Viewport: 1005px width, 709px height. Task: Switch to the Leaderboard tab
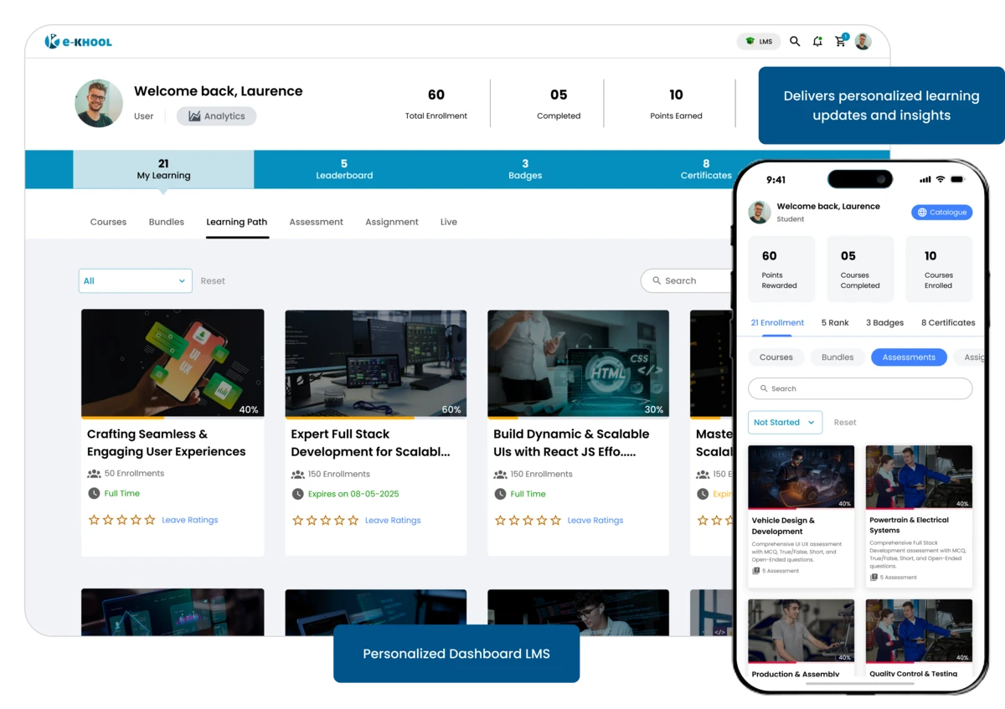(x=344, y=168)
